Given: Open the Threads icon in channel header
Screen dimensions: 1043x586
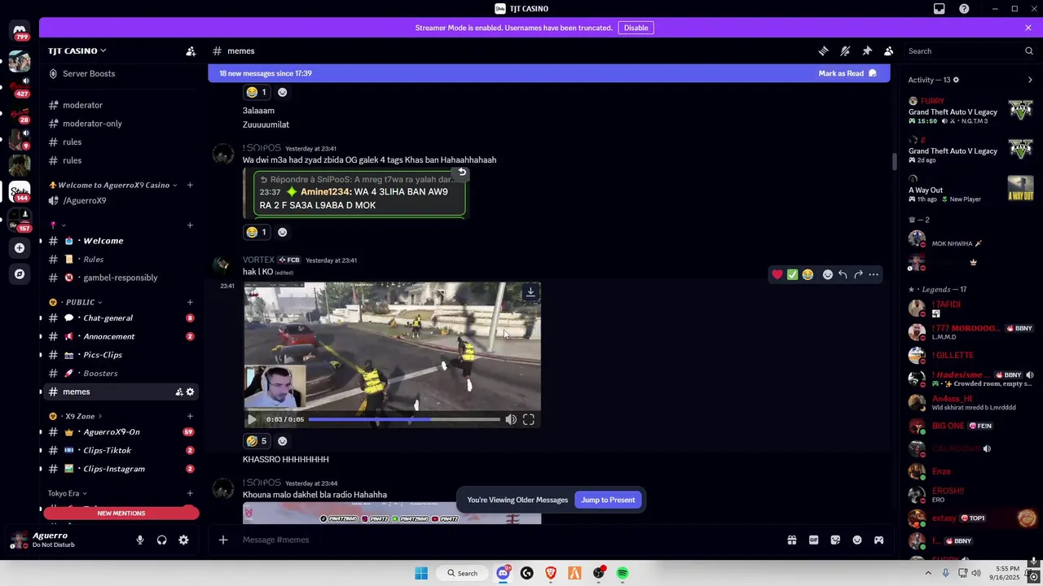Looking at the screenshot, I should [x=823, y=50].
